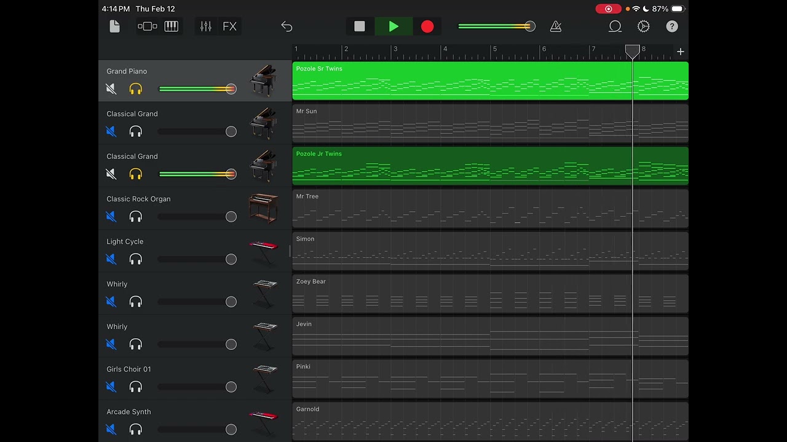Solo the Jevin Whirly track
The image size is (787, 442).
pos(136,344)
